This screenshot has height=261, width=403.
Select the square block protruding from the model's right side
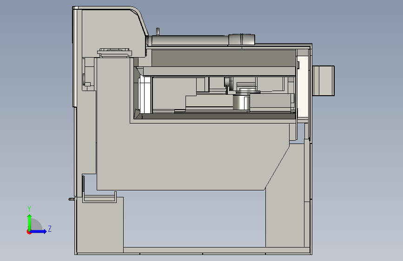point(324,81)
